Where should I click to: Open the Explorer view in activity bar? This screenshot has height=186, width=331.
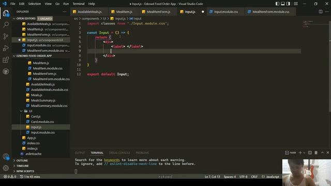(6, 13)
